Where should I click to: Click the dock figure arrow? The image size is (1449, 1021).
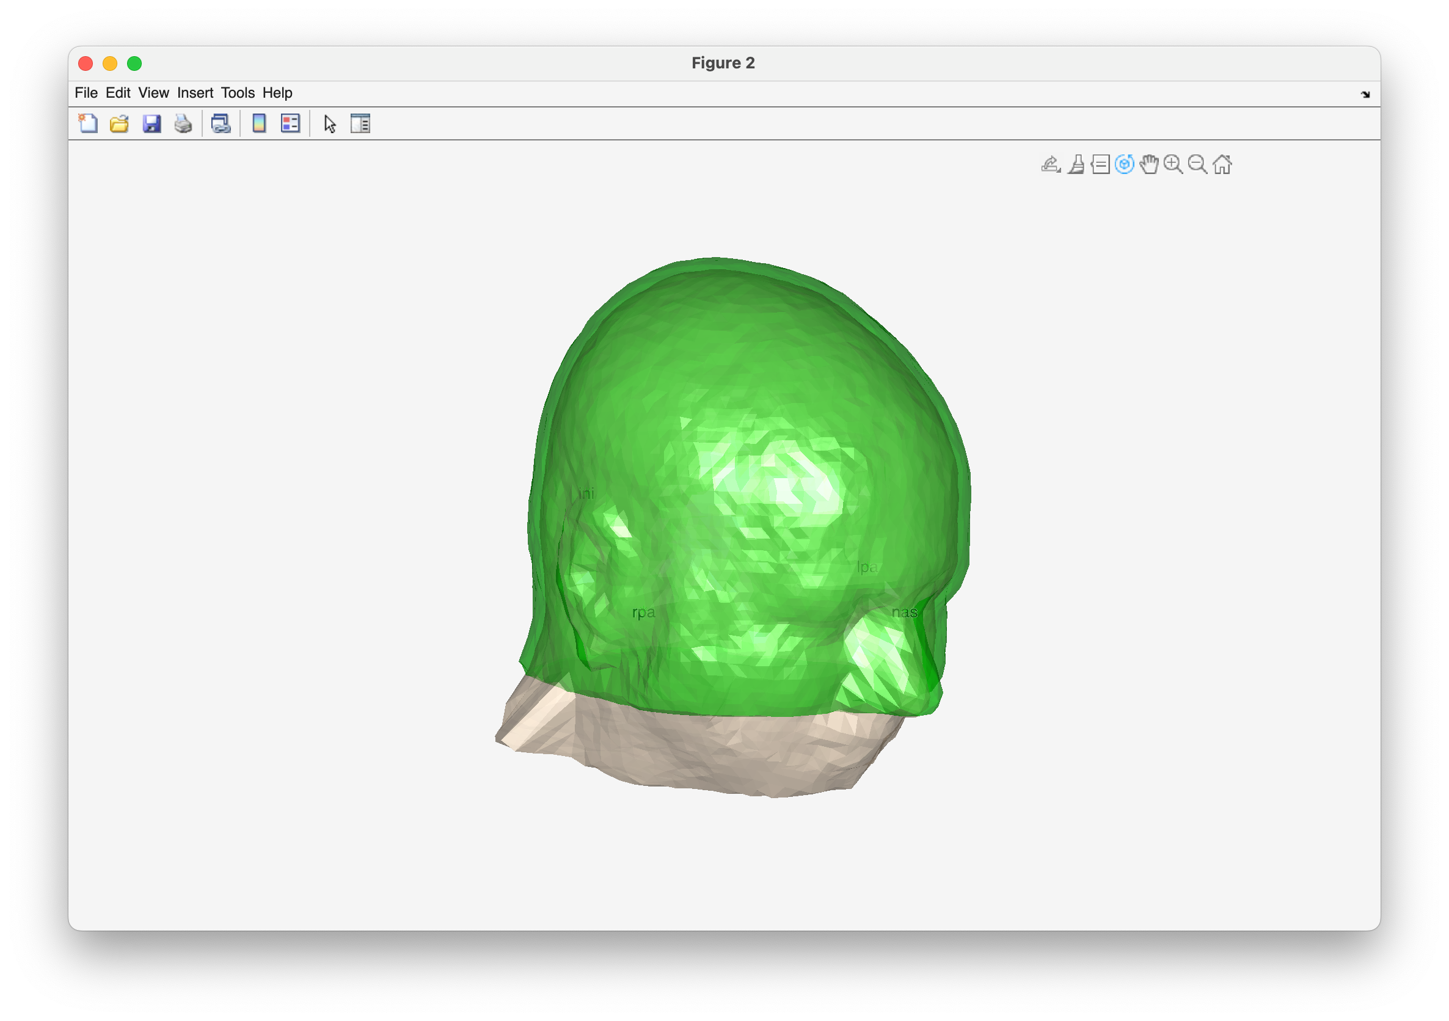[1365, 94]
